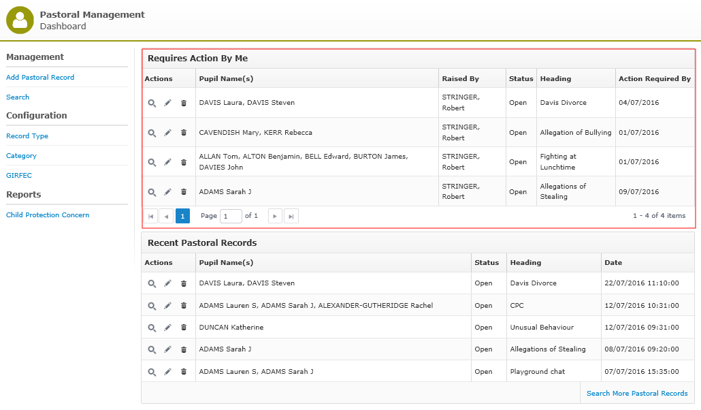Viewport: 701px width, 410px height.
Task: Go to previous page of results
Action: [166, 216]
